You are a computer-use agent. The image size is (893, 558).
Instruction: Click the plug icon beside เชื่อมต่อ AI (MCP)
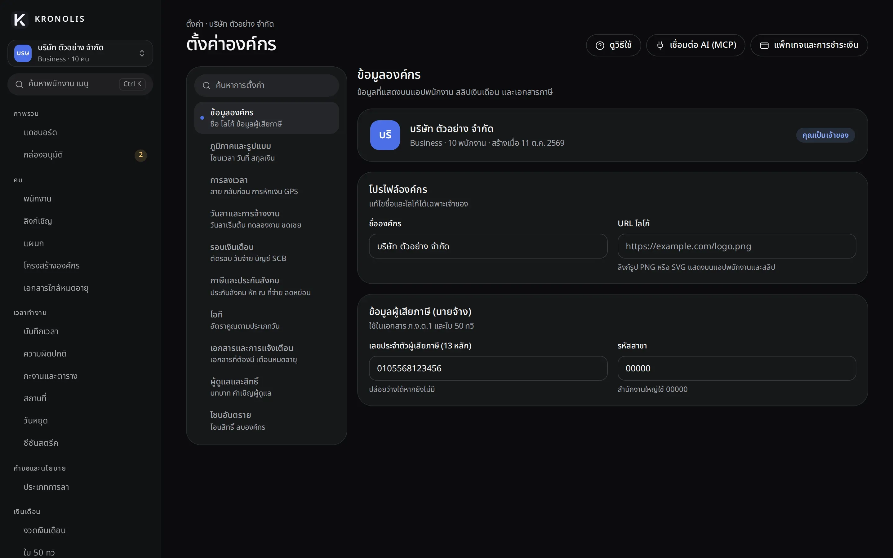point(660,45)
